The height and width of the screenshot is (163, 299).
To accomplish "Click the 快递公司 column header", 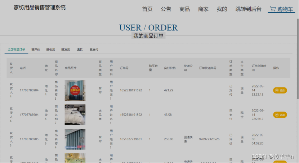I will pyautogui.click(x=188, y=68).
